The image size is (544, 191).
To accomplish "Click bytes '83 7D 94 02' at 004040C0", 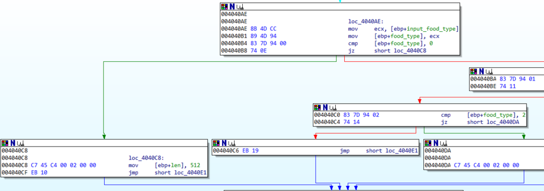I will (361, 115).
